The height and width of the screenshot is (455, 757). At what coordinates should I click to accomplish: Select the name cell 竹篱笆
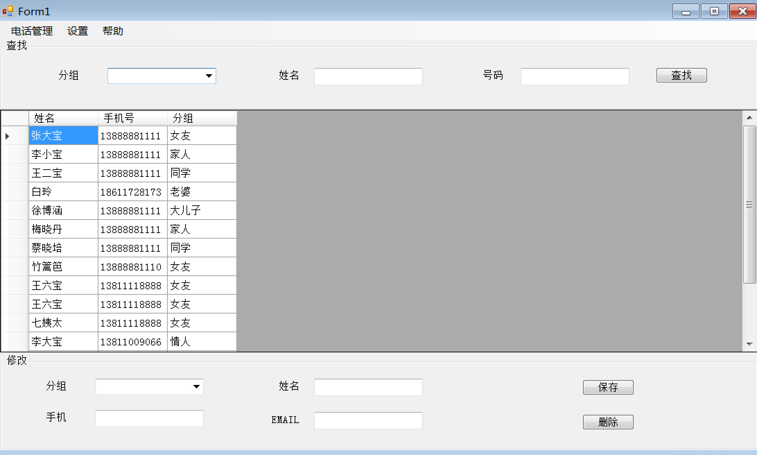pyautogui.click(x=63, y=266)
